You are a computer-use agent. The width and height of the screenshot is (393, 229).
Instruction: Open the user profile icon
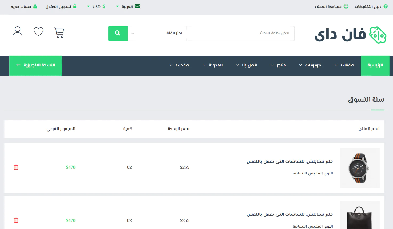(x=18, y=31)
